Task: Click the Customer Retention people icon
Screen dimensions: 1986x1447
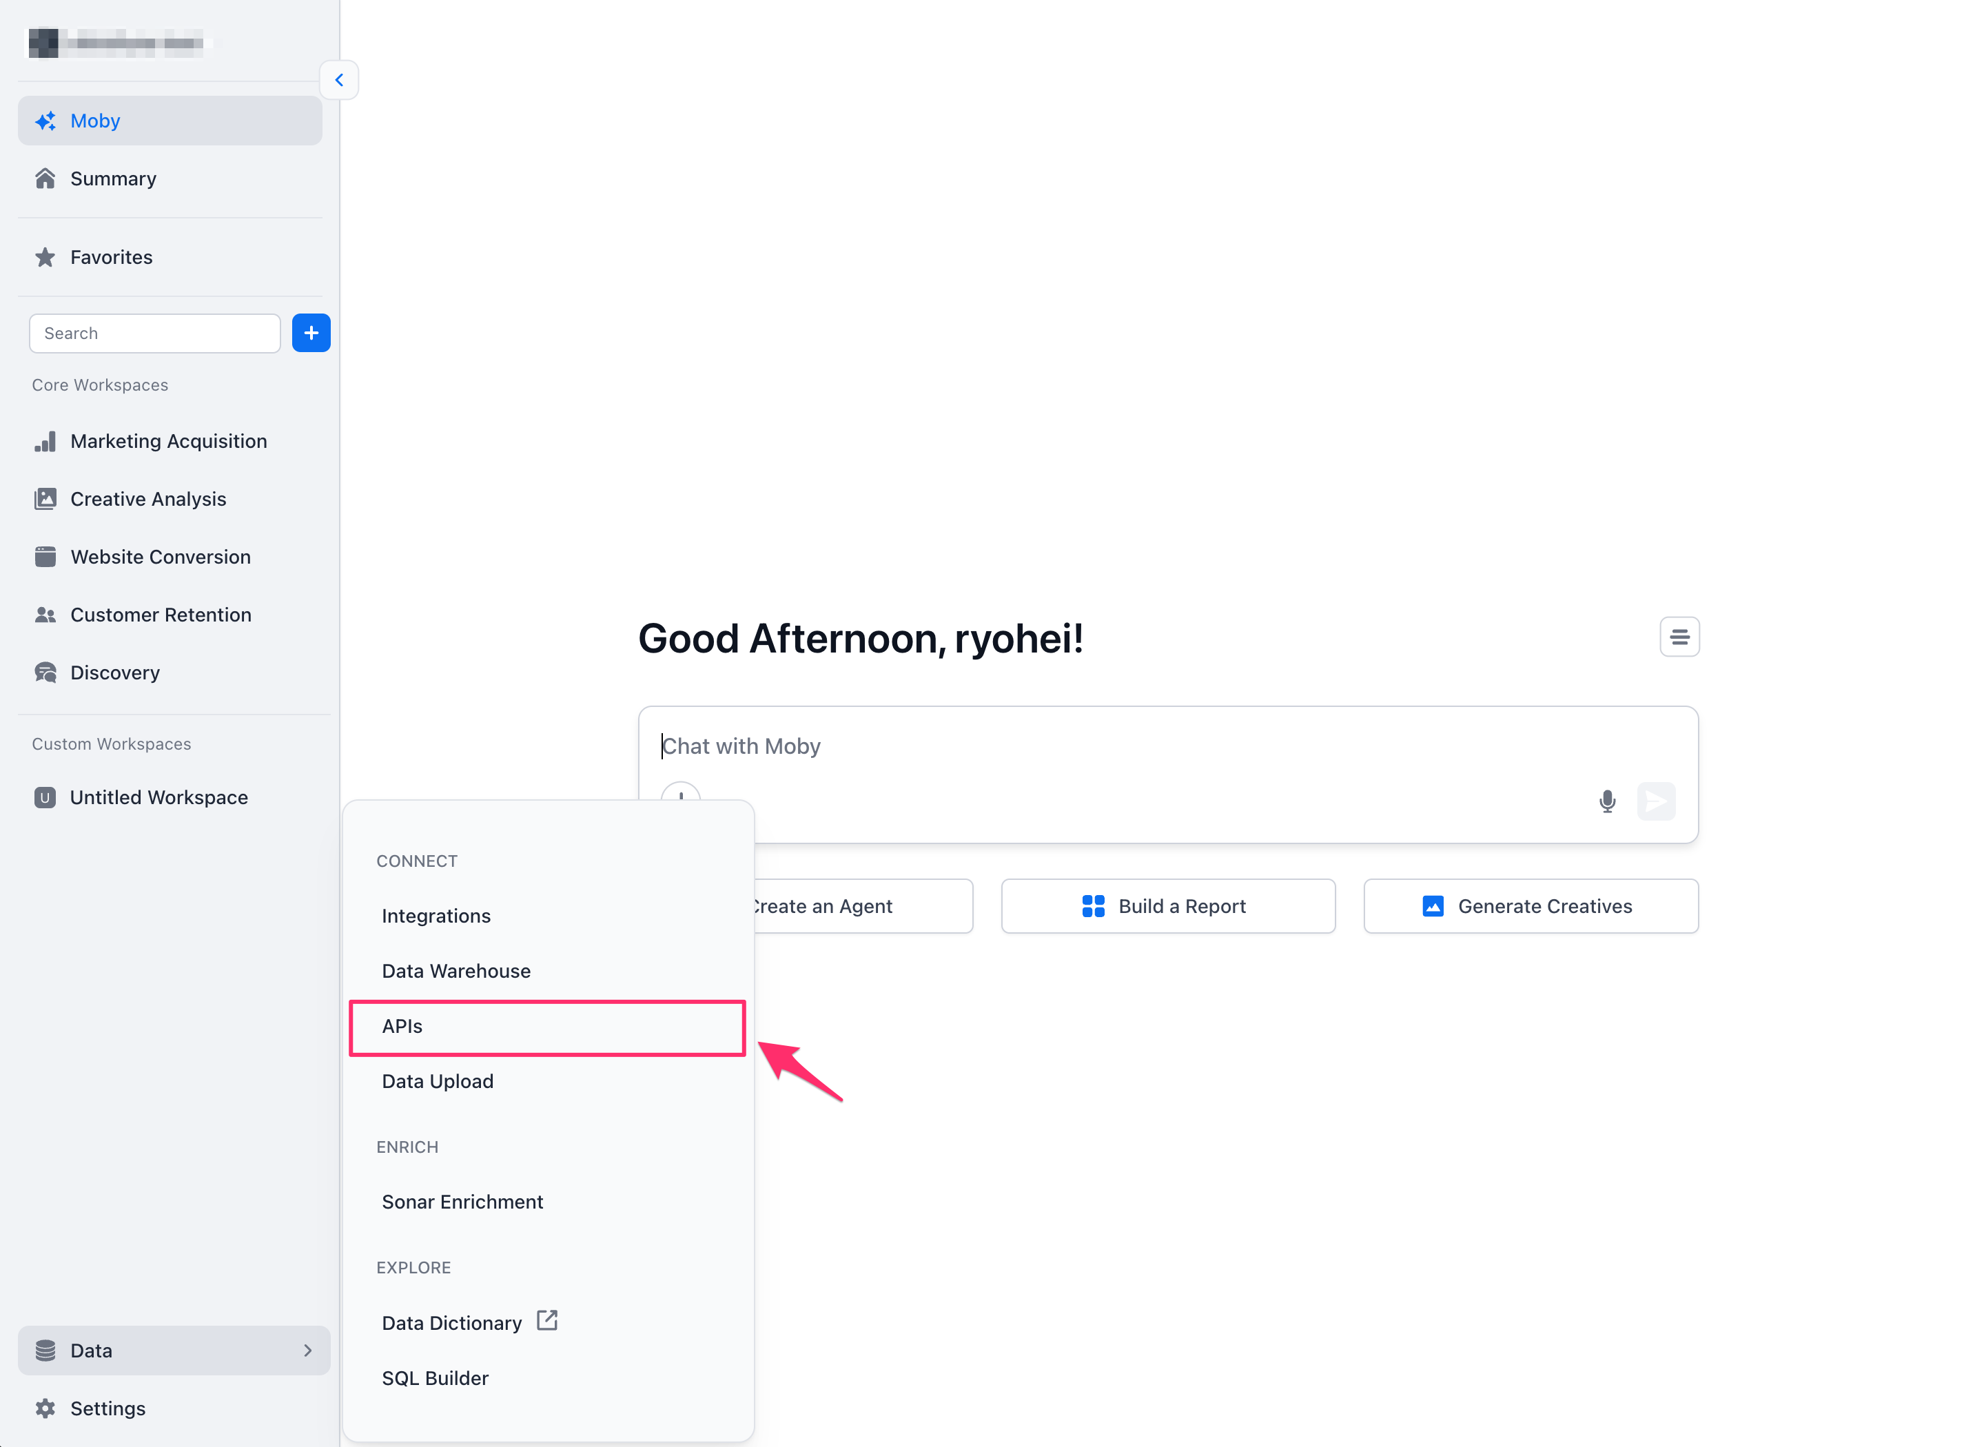Action: pyautogui.click(x=45, y=615)
